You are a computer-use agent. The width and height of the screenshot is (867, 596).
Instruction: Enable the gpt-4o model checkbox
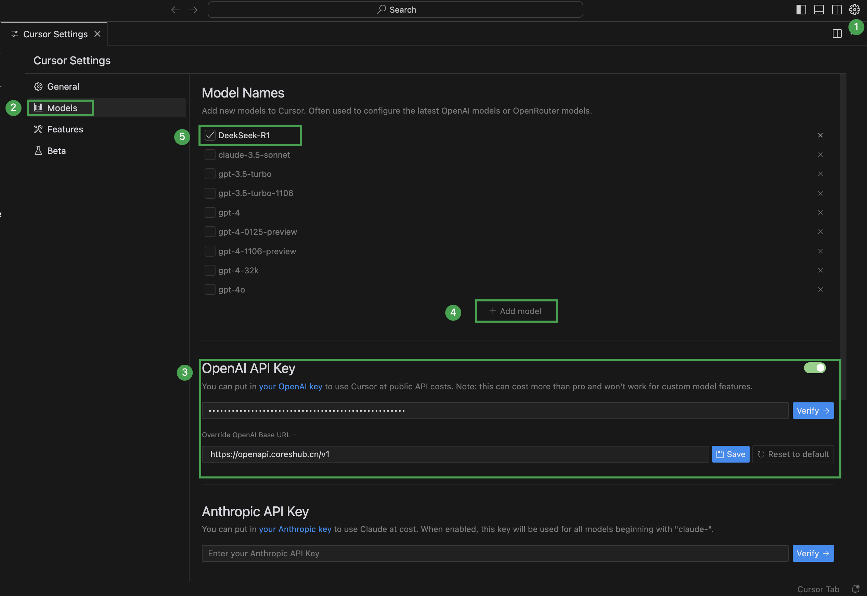[x=210, y=290]
